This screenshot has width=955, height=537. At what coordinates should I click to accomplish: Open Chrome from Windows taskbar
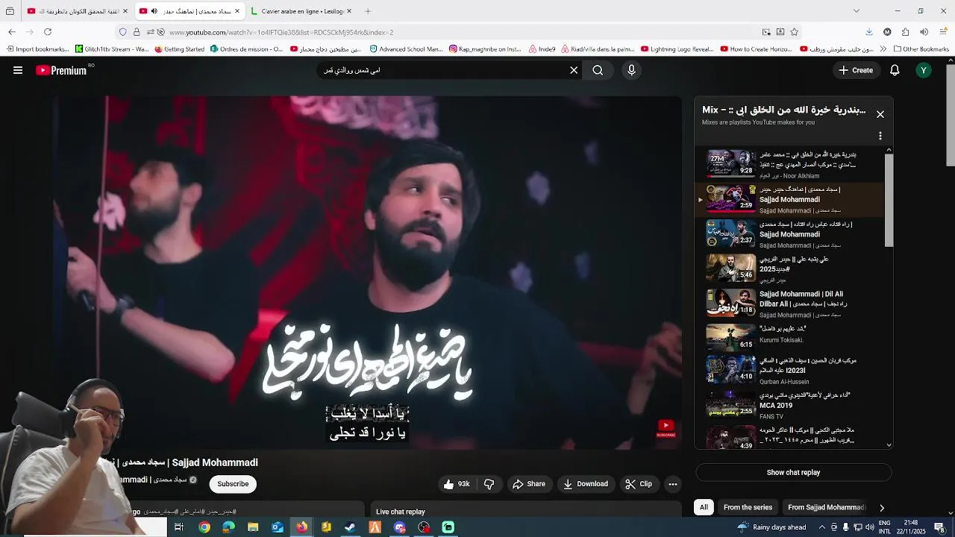point(204,527)
